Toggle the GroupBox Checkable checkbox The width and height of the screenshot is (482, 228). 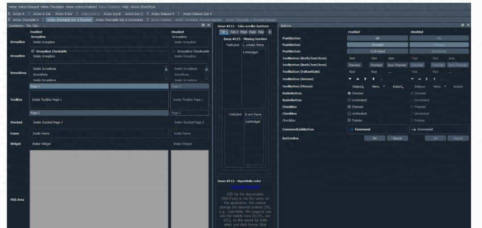coord(33,51)
